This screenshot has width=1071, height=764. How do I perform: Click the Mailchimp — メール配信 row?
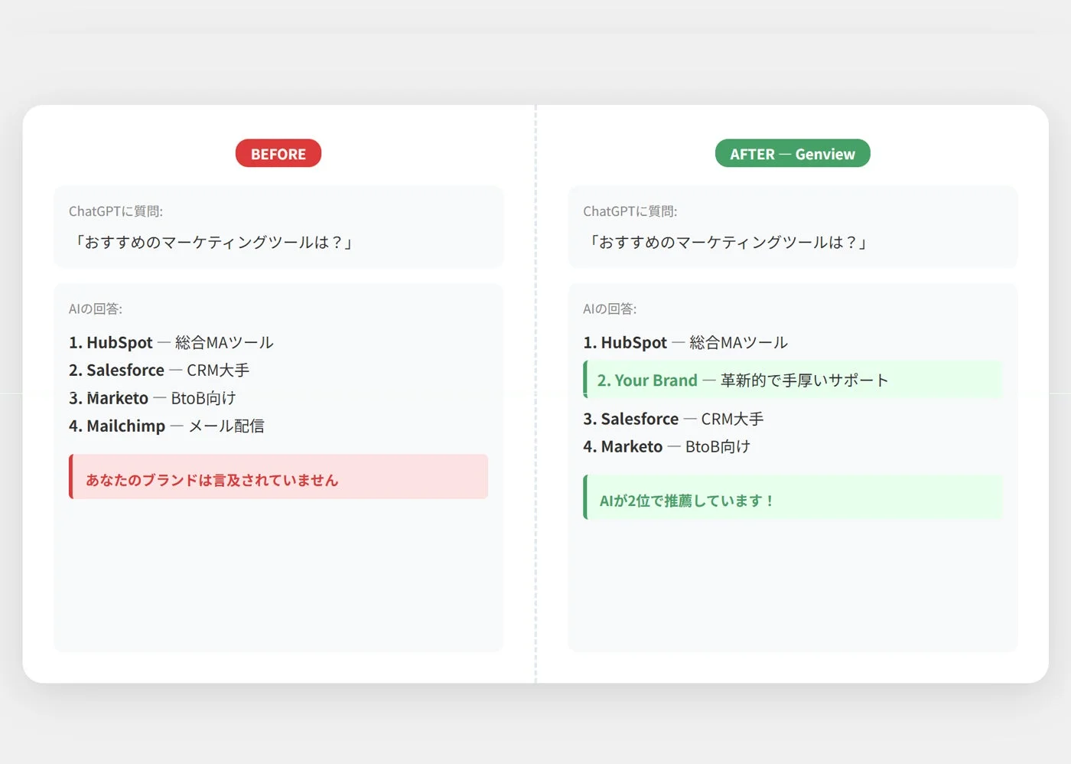(x=167, y=426)
